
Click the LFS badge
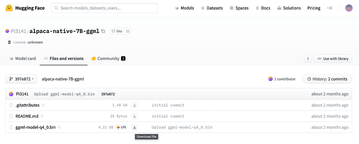(x=121, y=127)
